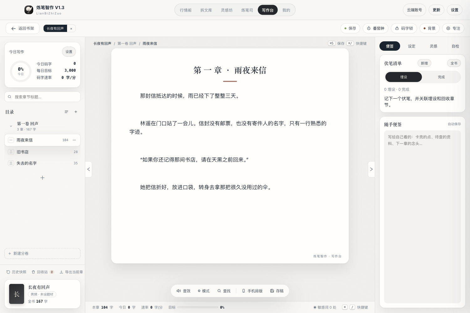Click 导出当前章 export link

point(71,272)
